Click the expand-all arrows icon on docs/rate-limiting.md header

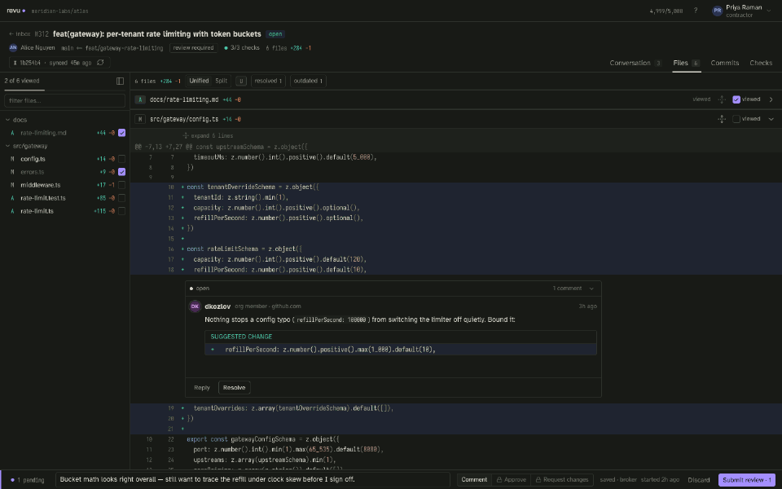[722, 99]
